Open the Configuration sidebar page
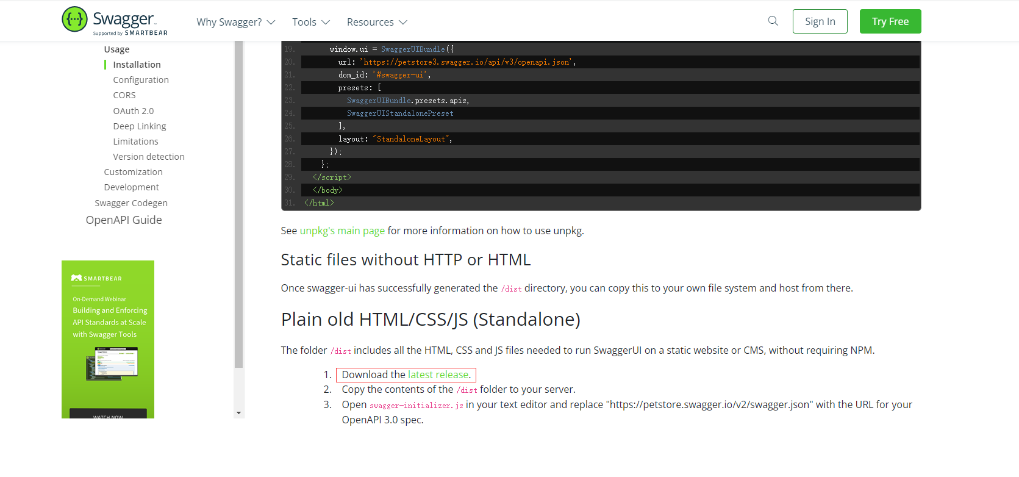The image size is (1019, 477). (141, 80)
